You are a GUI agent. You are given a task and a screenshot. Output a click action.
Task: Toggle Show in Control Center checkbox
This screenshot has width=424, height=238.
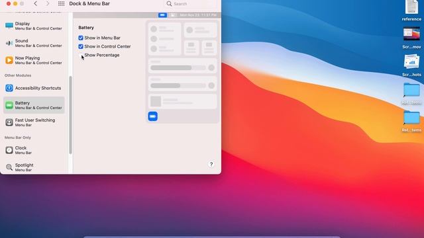[x=81, y=46]
